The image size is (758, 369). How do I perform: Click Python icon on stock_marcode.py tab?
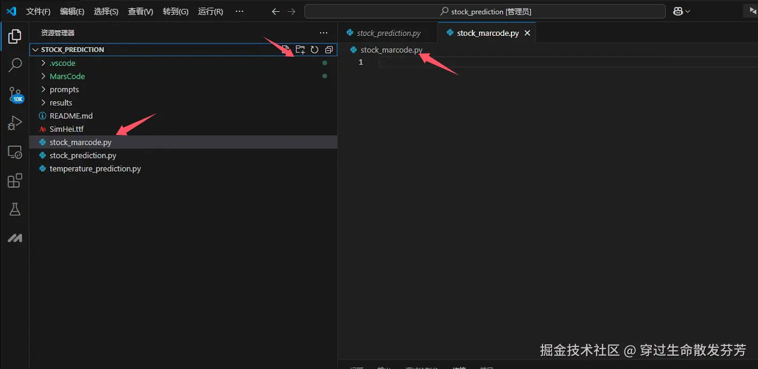[450, 33]
